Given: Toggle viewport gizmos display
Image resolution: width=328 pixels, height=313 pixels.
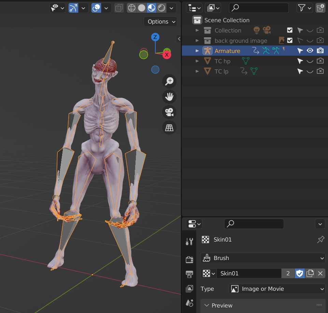Looking at the screenshot, I should pos(73,8).
